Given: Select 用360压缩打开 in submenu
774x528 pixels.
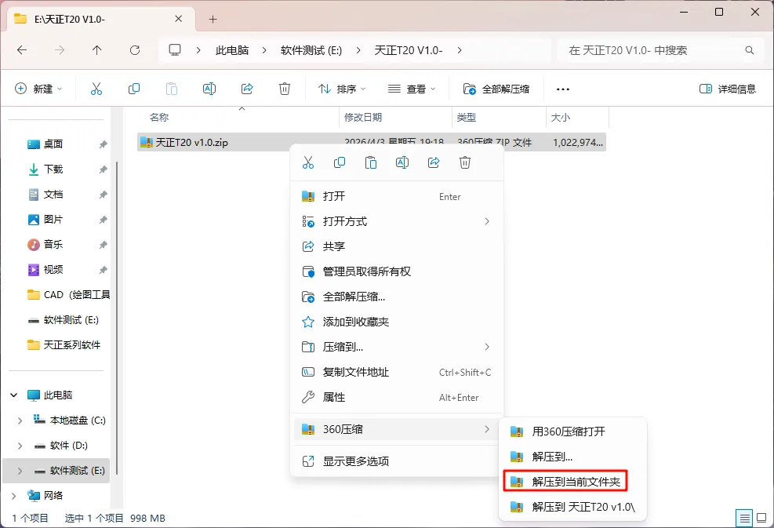Looking at the screenshot, I should (x=572, y=432).
